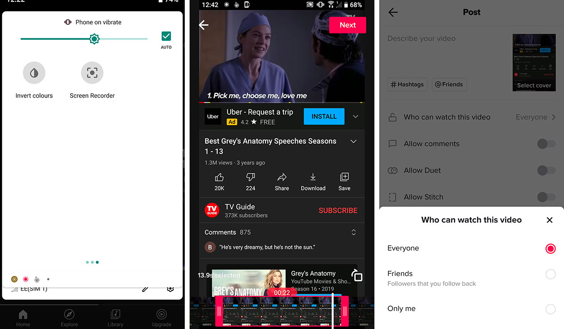Open the Share arrow icon

click(x=282, y=177)
